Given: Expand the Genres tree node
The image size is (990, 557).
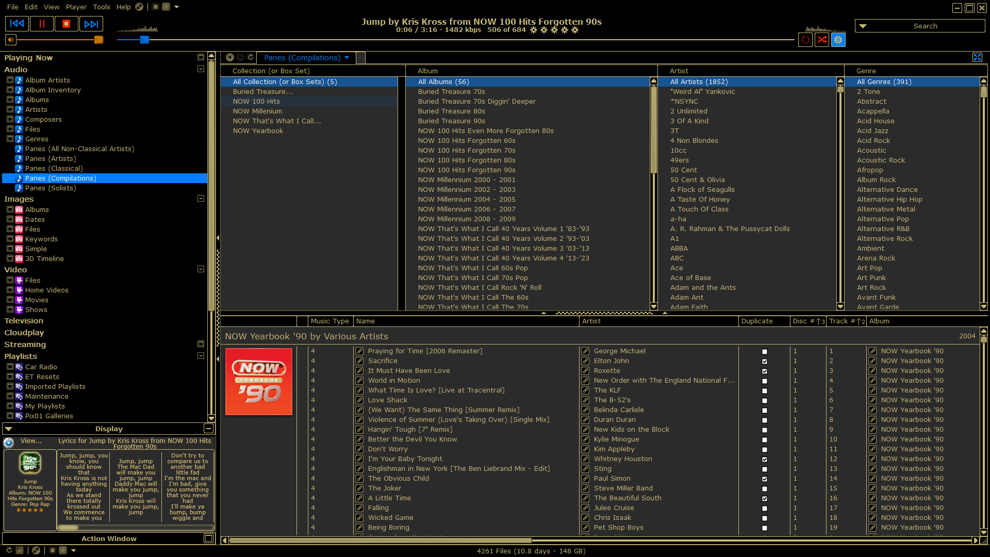Looking at the screenshot, I should tap(10, 139).
